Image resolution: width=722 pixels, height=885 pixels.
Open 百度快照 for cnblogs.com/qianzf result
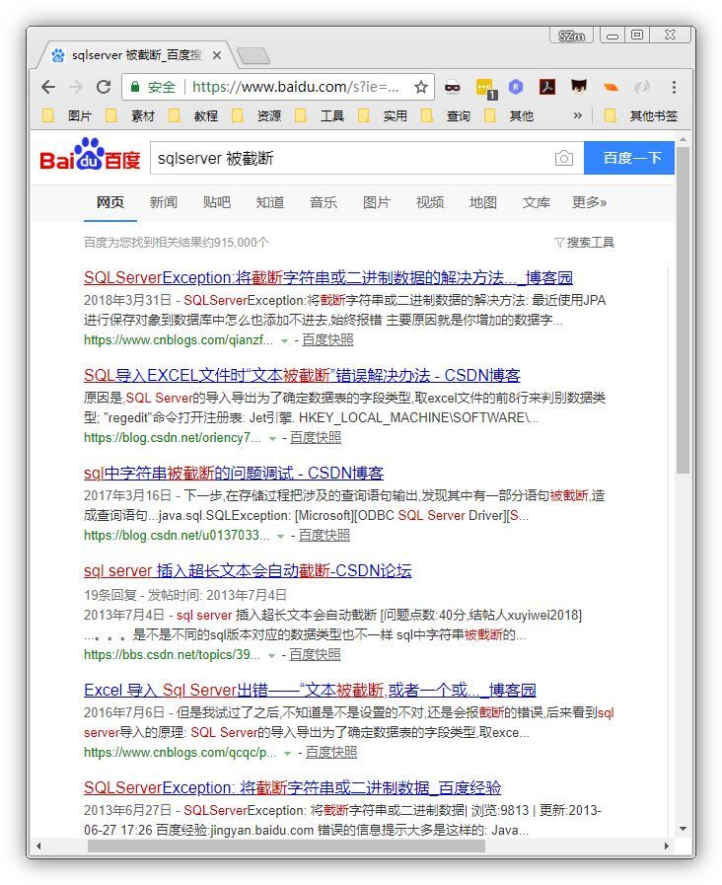click(327, 340)
